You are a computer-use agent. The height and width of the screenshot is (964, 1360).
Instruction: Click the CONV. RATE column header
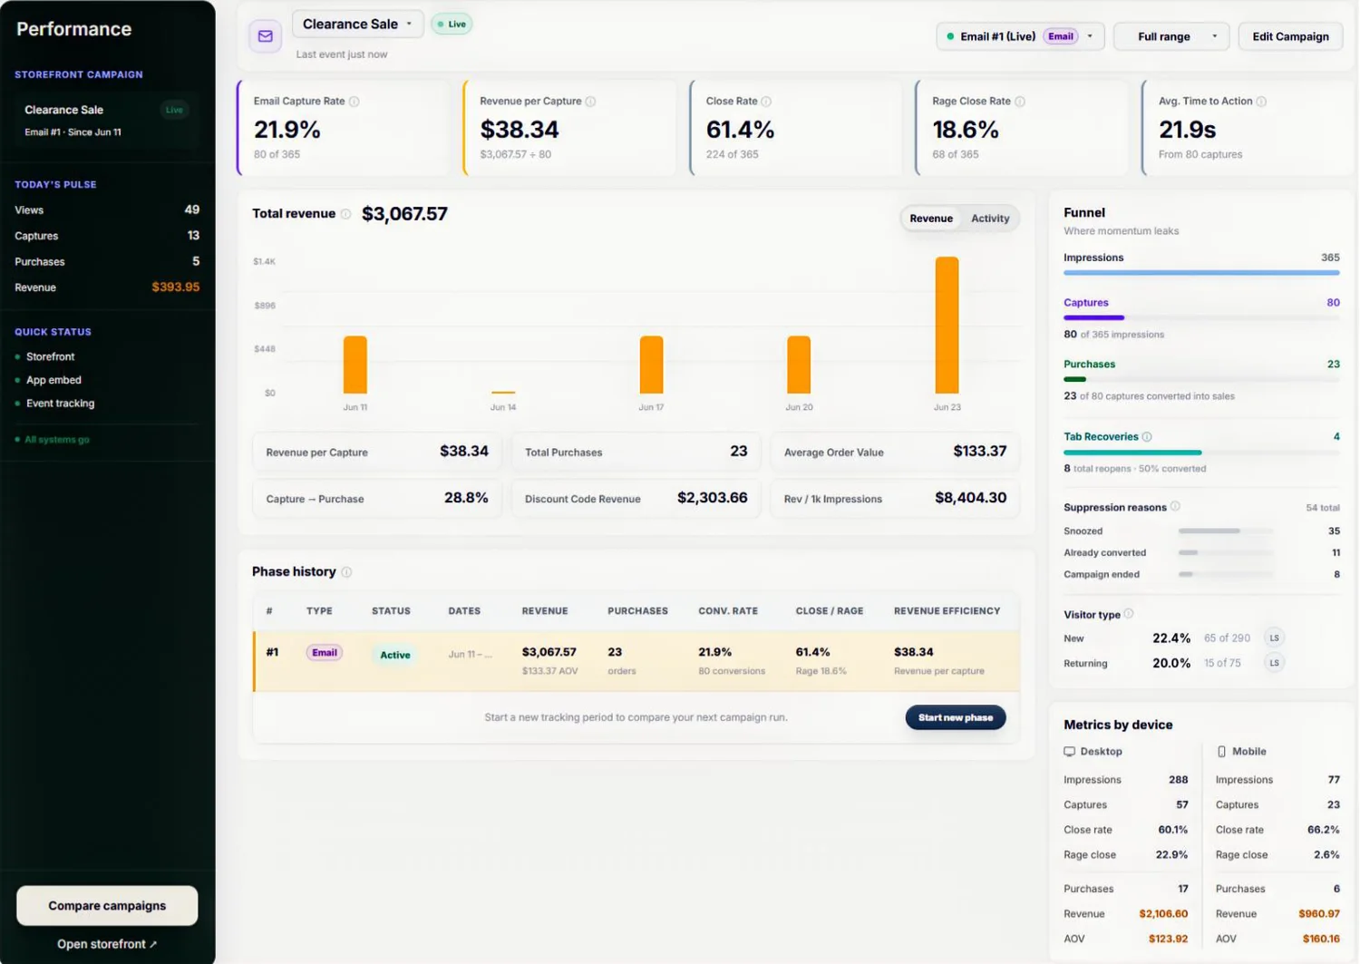pos(728,611)
